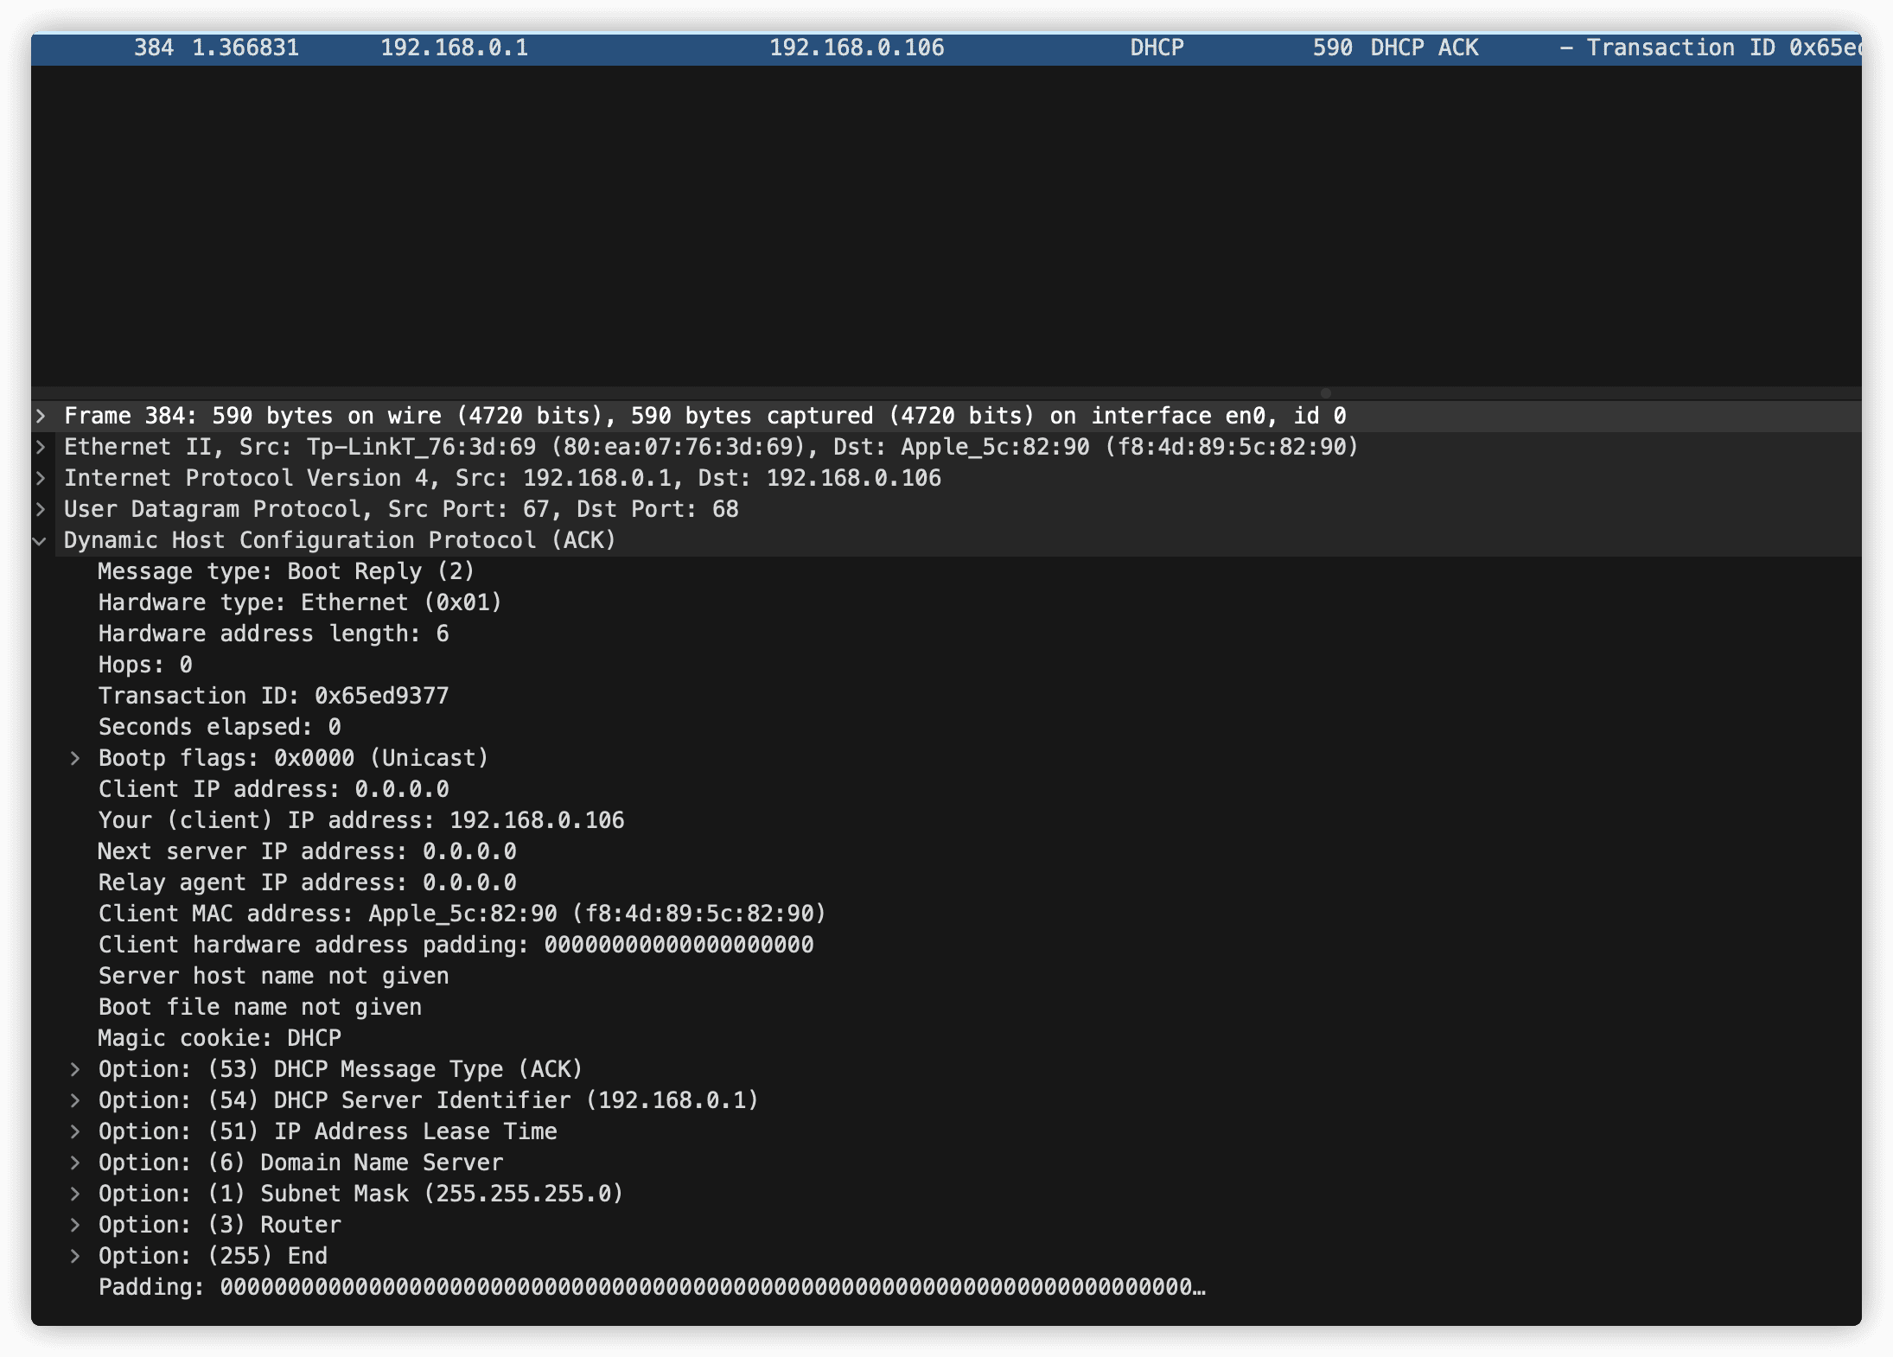1893x1357 pixels.
Task: Expand Option 53 DHCP Message Type
Action: 75,1069
